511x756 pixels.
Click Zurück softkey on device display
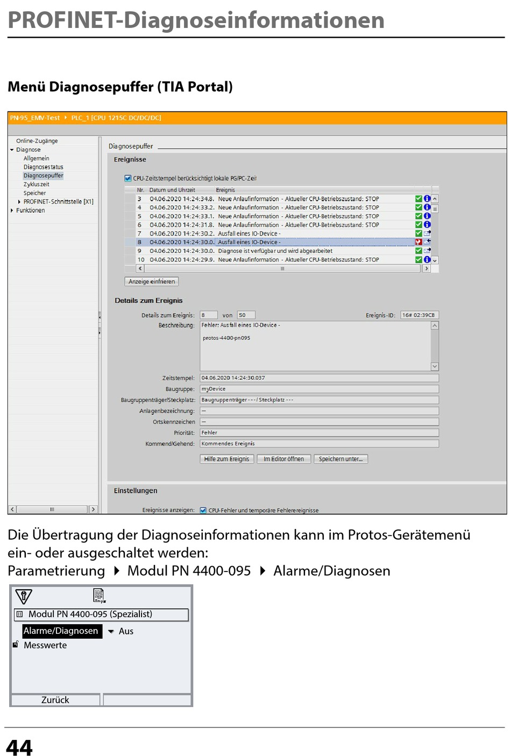click(55, 700)
